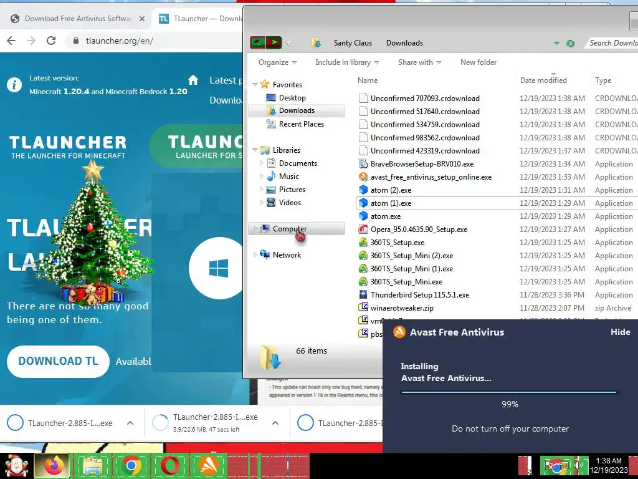Image resolution: width=638 pixels, height=479 pixels.
Task: Switch to Download Free Antivirus Software tab
Action: pyautogui.click(x=77, y=18)
